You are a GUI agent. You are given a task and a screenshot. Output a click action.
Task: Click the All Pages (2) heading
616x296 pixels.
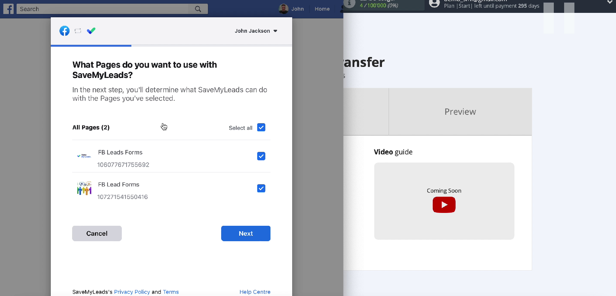click(x=91, y=127)
